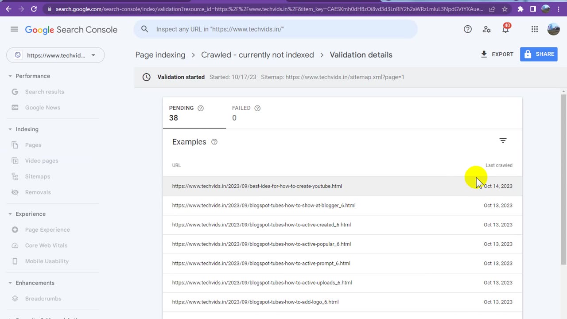Click the EXPORT button
Image resolution: width=567 pixels, height=319 pixels.
(497, 54)
